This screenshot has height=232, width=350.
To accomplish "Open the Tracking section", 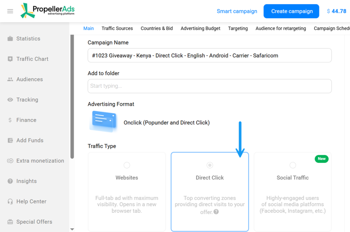I will [27, 99].
